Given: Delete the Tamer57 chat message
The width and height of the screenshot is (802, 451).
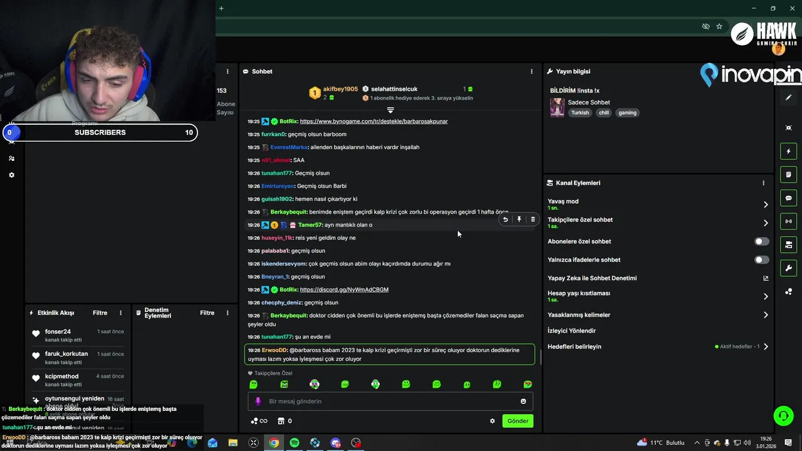Looking at the screenshot, I should click(533, 219).
